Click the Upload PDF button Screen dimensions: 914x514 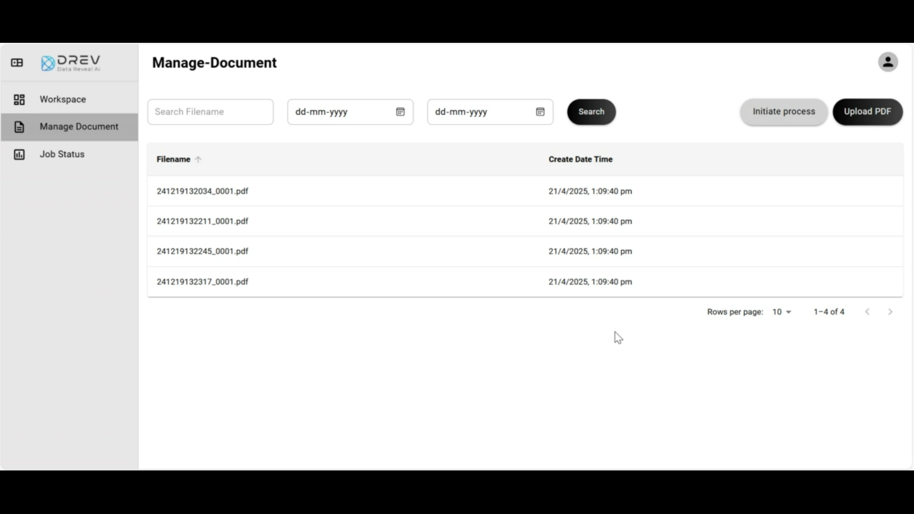[x=867, y=112]
